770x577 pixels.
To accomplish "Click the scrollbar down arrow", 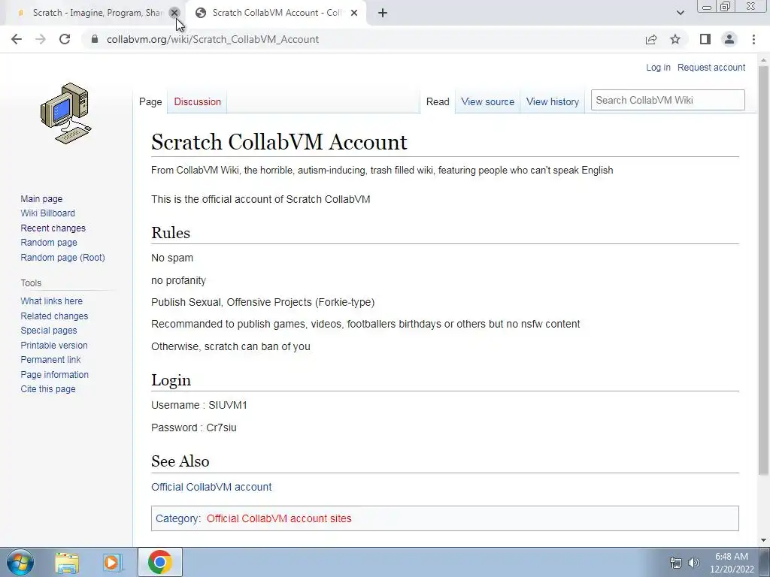I will pyautogui.click(x=763, y=541).
